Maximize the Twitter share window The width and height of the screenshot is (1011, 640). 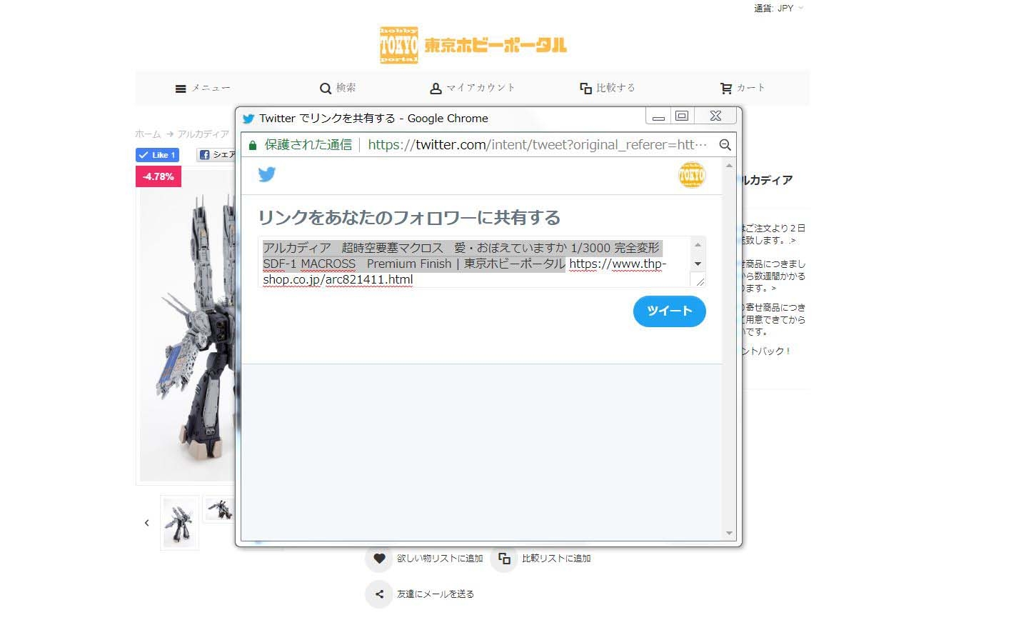pos(682,116)
